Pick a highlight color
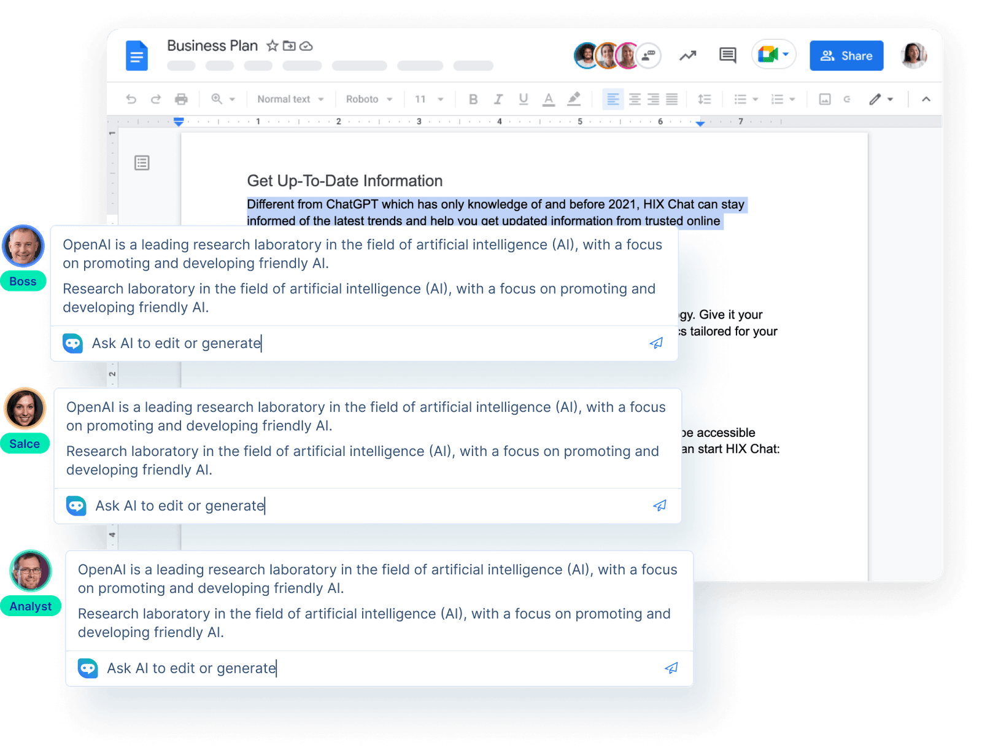Screen dimensions: 982x753 (574, 99)
